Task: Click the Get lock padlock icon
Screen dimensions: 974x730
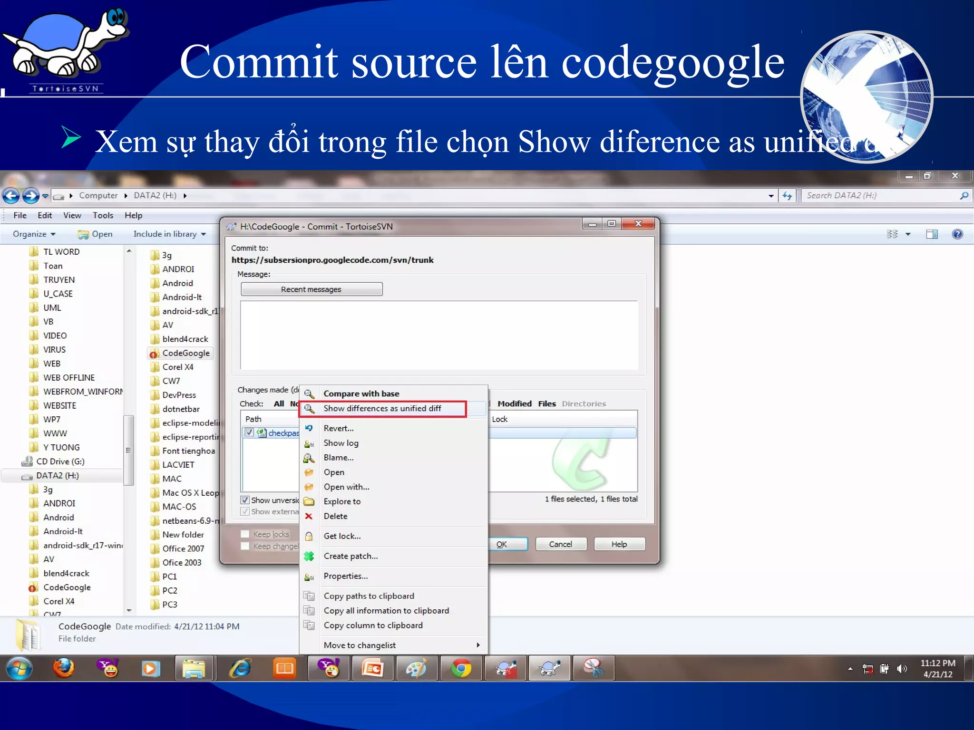Action: tap(309, 536)
